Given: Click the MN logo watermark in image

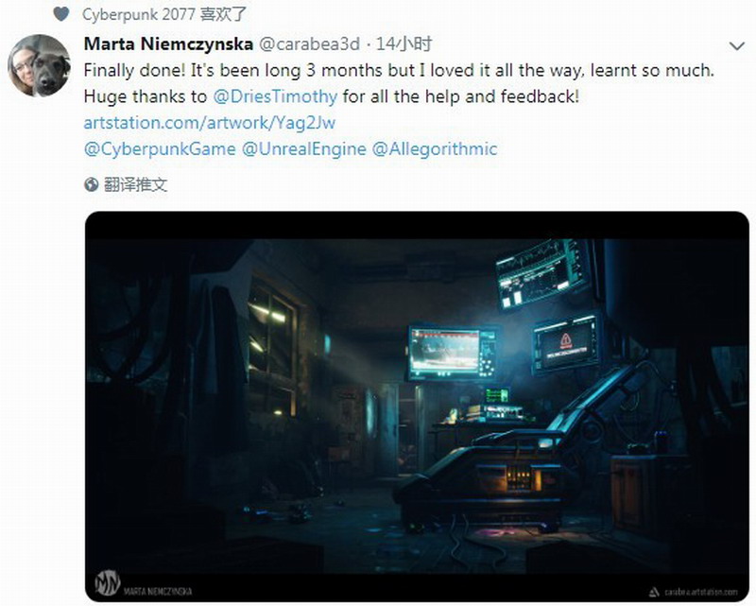Looking at the screenshot, I should (x=107, y=583).
